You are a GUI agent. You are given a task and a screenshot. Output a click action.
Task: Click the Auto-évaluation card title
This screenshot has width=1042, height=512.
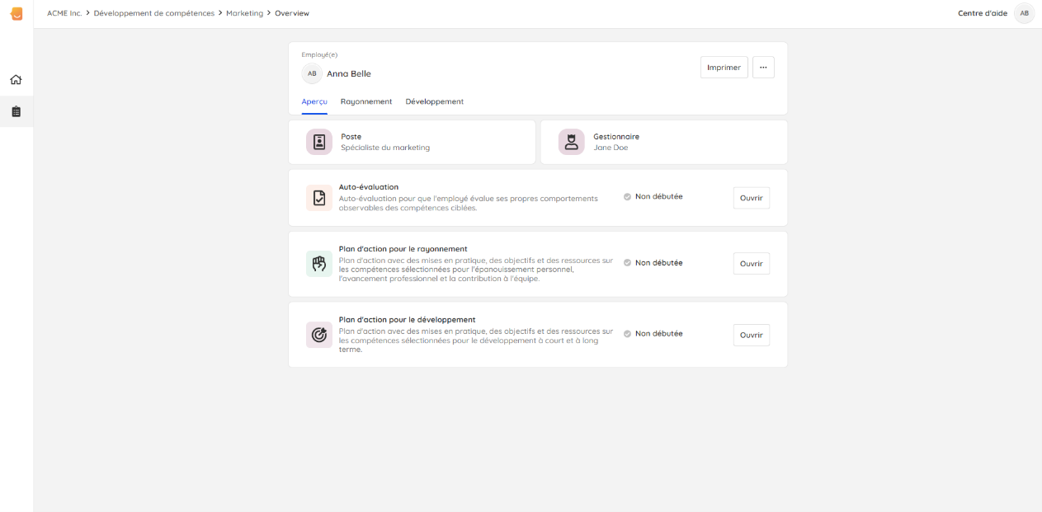(x=369, y=187)
